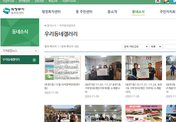Click the green 동네소식 sidebar header
Screen dimensions: 176x122
(x=20, y=32)
